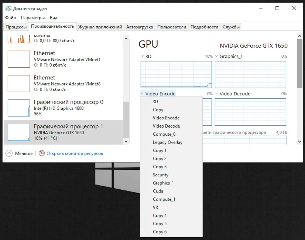Open the Файл menu

coord(10,18)
